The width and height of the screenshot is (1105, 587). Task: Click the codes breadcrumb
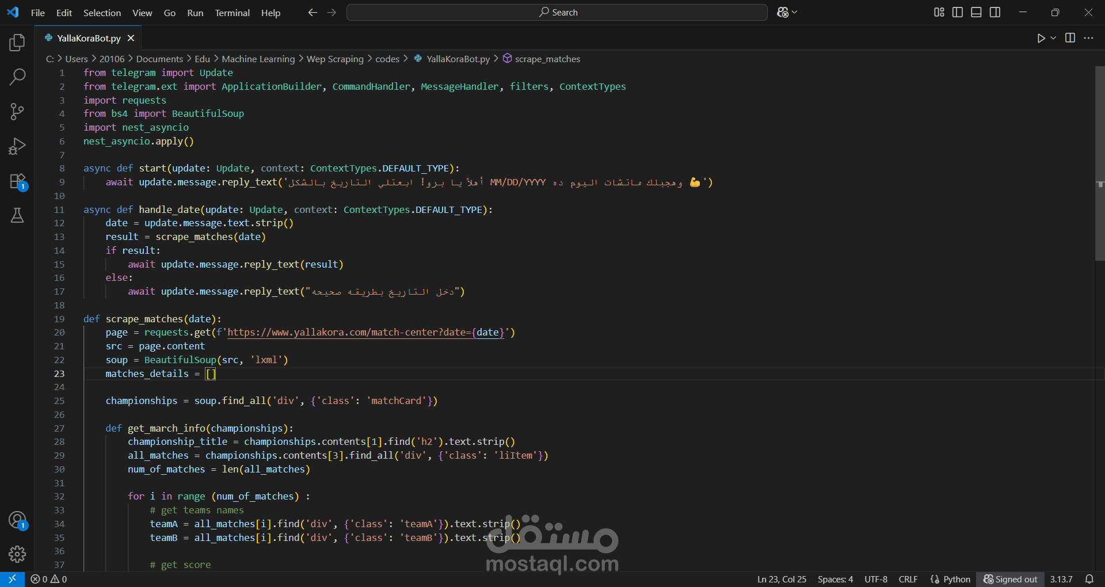click(x=387, y=59)
